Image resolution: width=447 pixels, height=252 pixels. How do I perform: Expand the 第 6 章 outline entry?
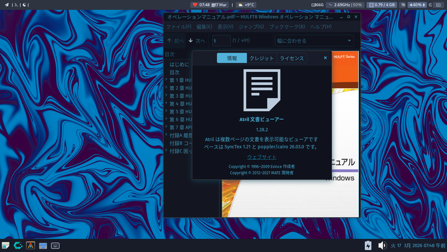(167, 119)
